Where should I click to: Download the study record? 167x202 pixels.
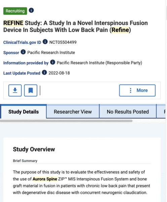point(15,91)
